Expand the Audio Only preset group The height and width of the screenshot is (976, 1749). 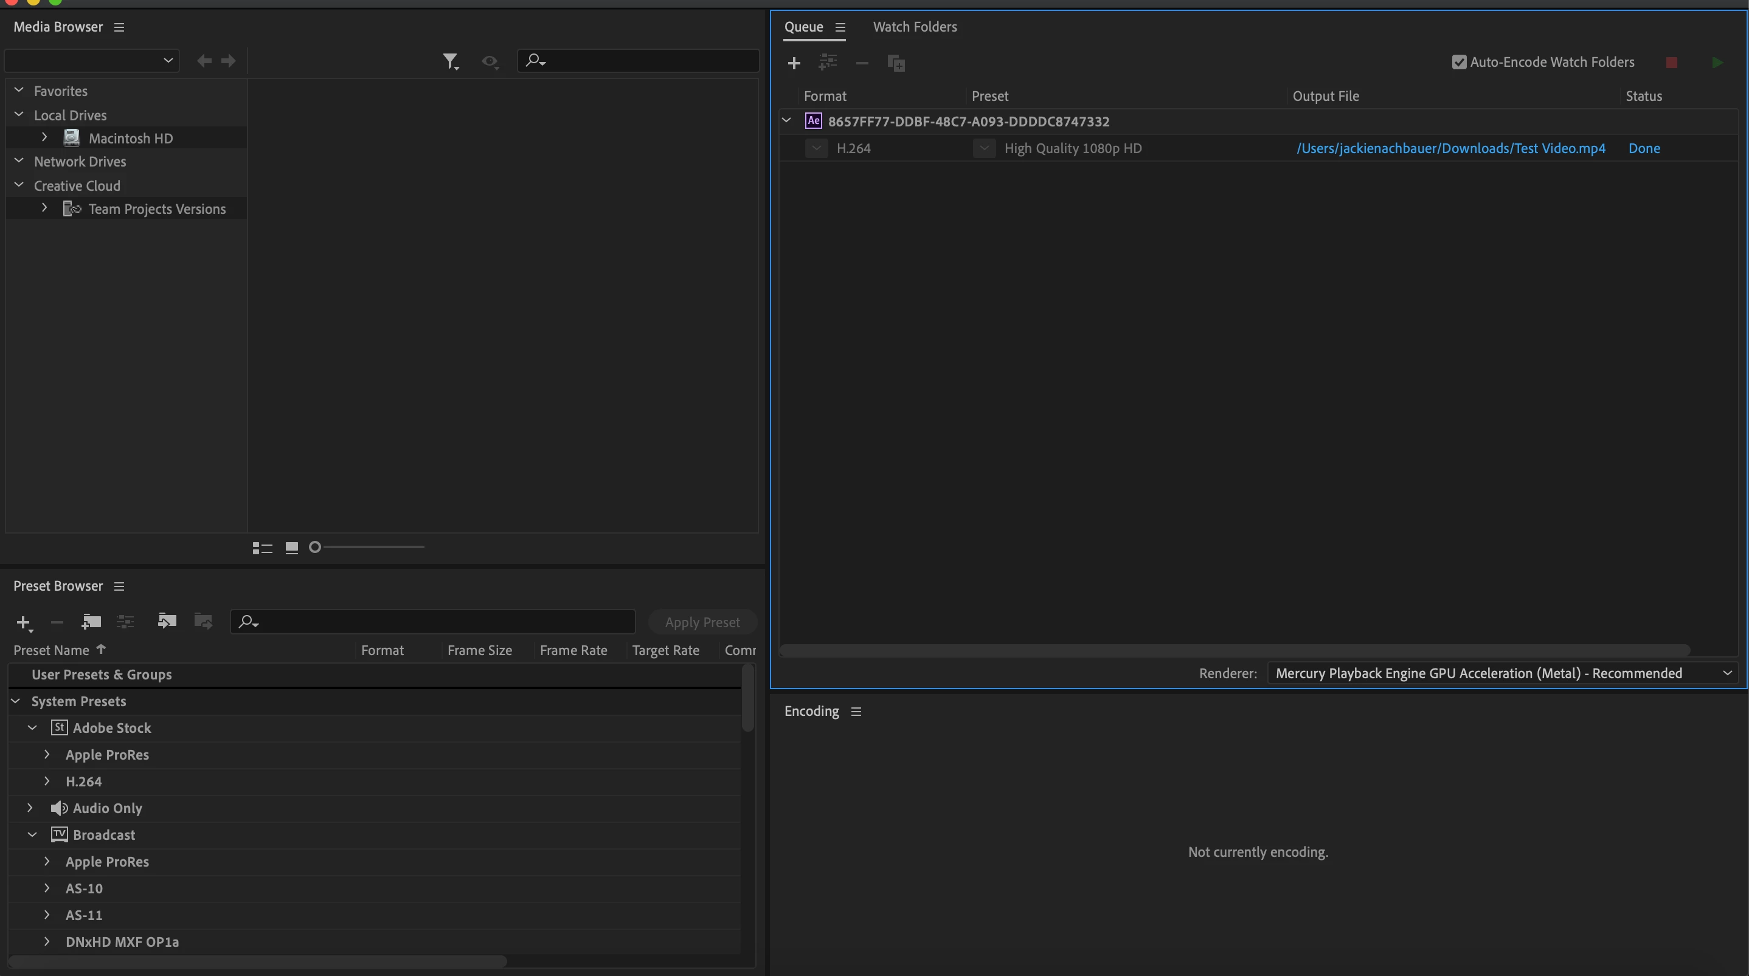point(30,808)
